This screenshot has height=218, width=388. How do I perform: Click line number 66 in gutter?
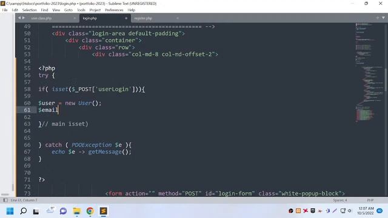[x=27, y=145]
